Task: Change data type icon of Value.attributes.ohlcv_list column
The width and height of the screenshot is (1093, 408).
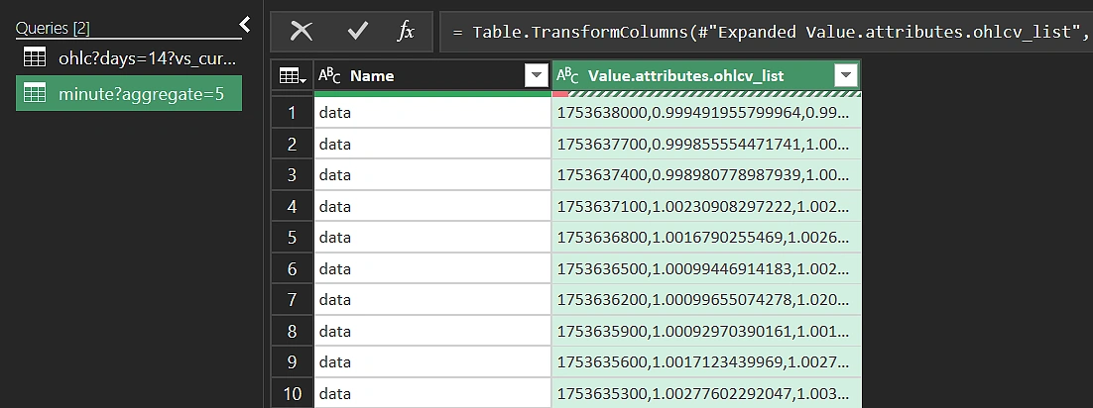Action: coord(567,76)
